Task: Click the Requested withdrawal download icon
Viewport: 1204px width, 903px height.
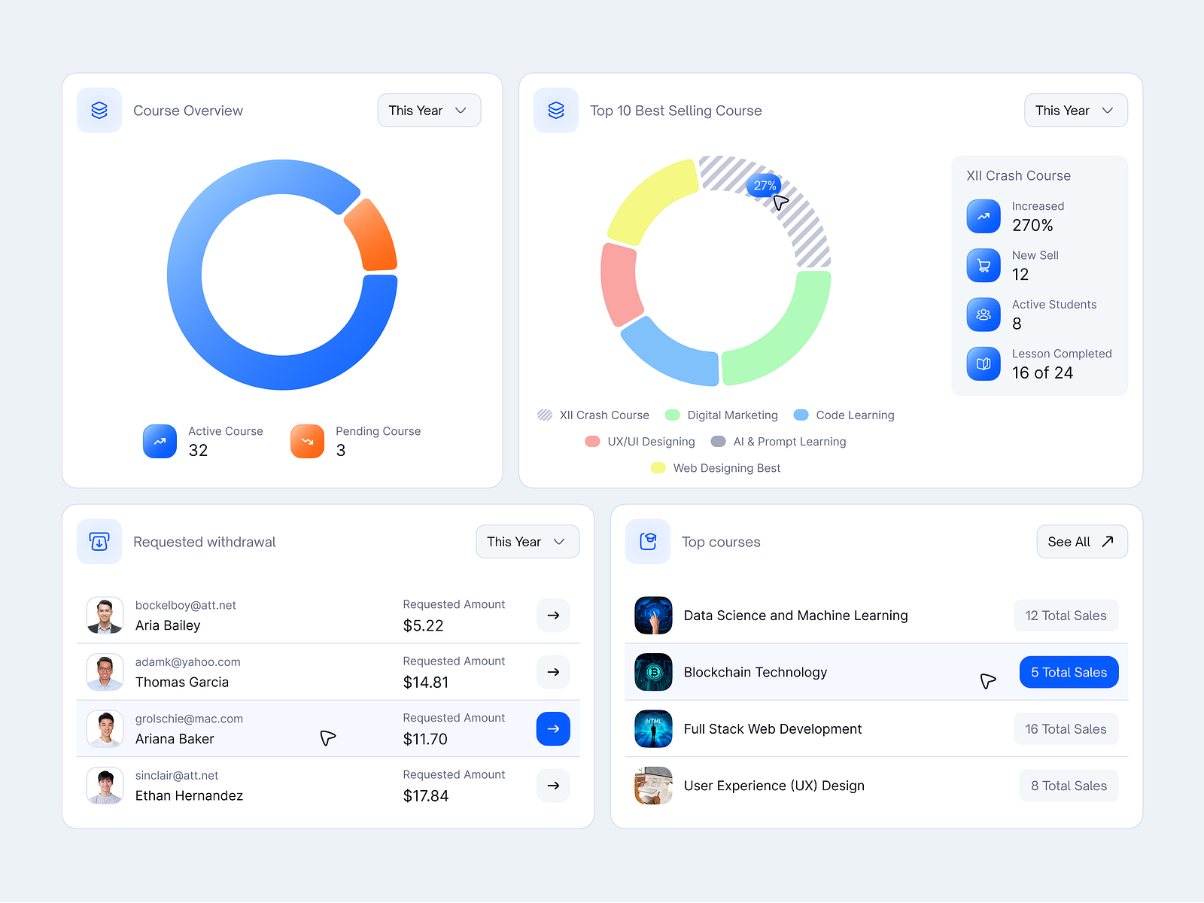Action: [99, 541]
